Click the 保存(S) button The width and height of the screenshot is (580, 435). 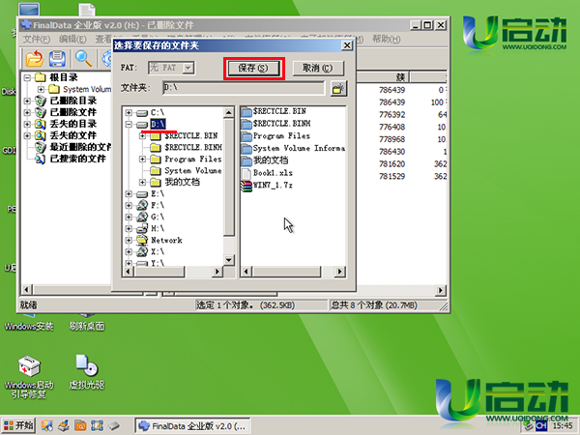coord(253,68)
